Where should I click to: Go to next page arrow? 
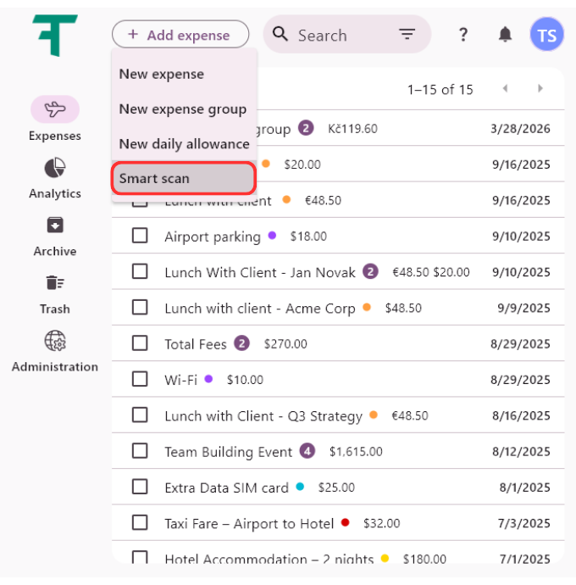(x=540, y=89)
